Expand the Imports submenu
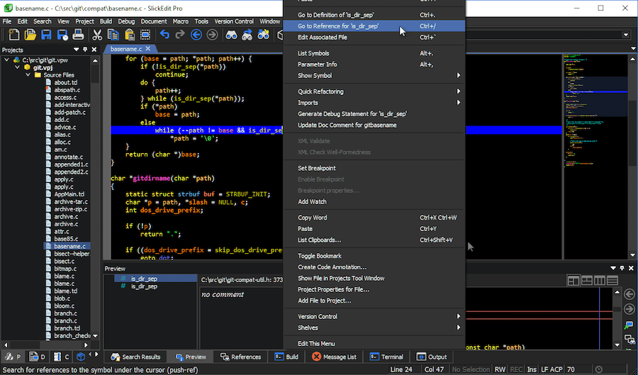638x375 pixels. pos(459,103)
